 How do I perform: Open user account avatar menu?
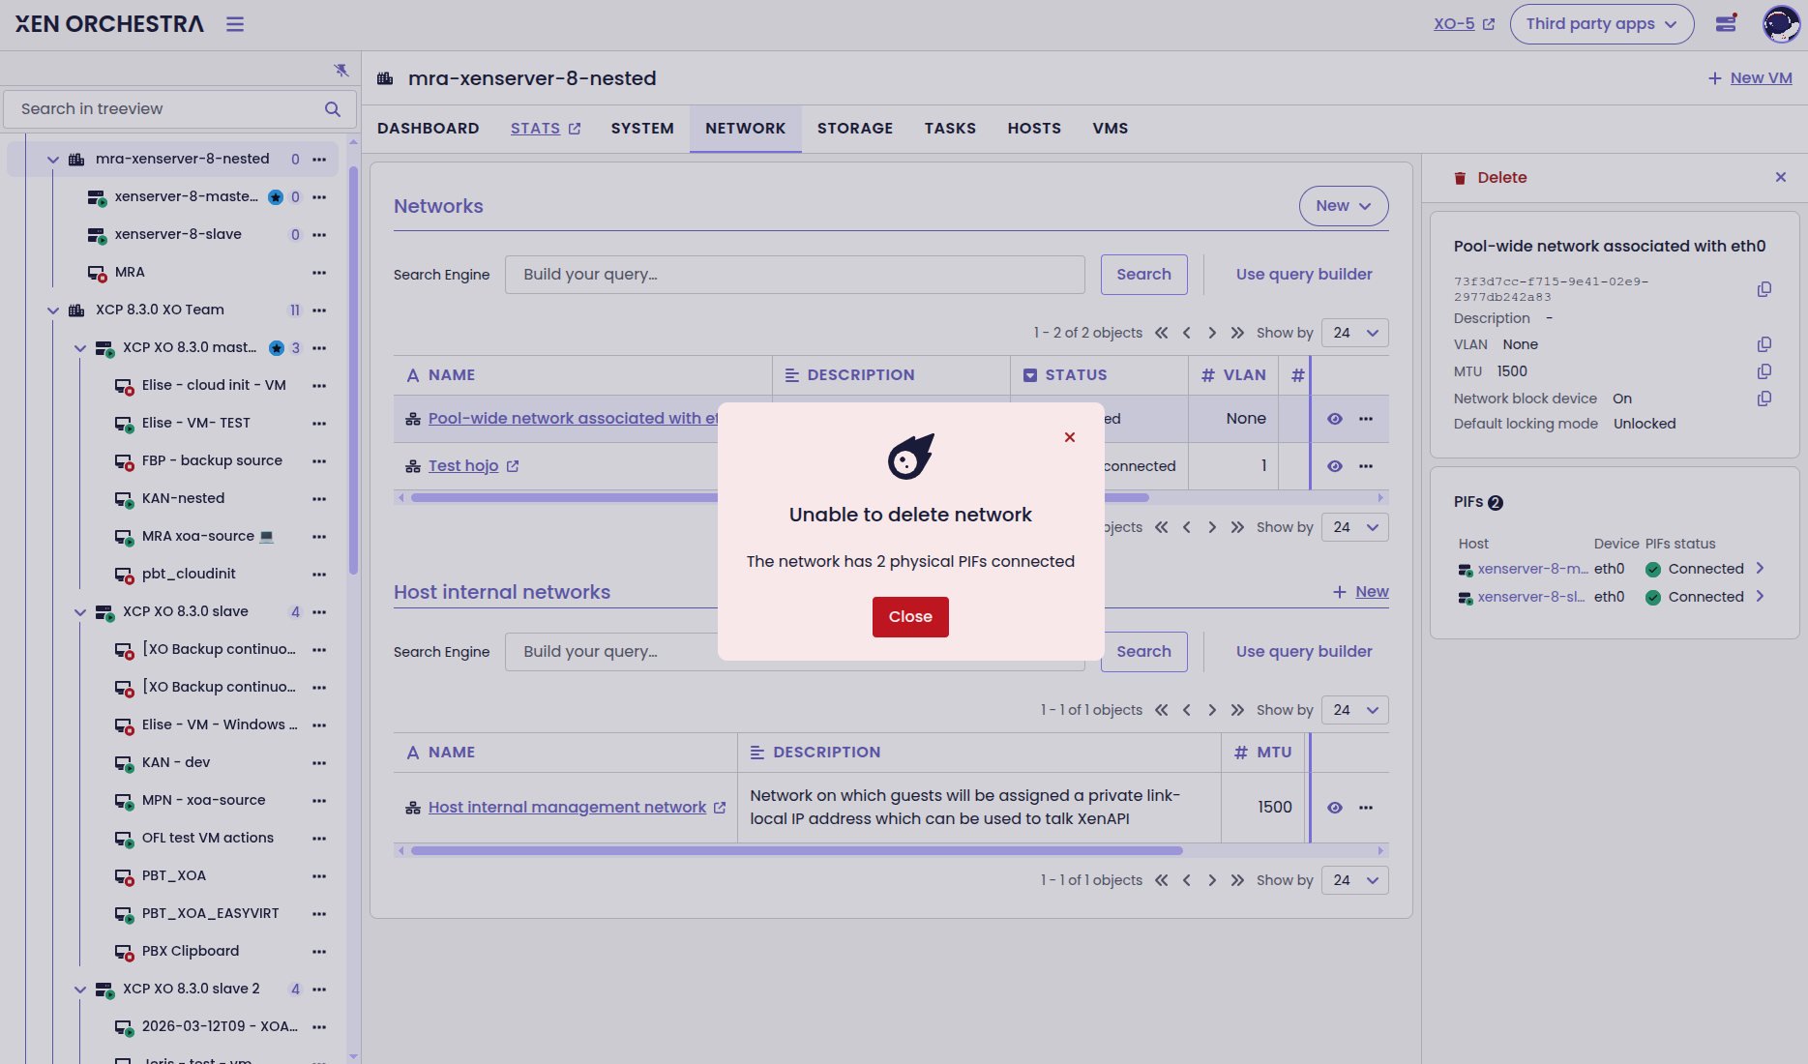1780,24
